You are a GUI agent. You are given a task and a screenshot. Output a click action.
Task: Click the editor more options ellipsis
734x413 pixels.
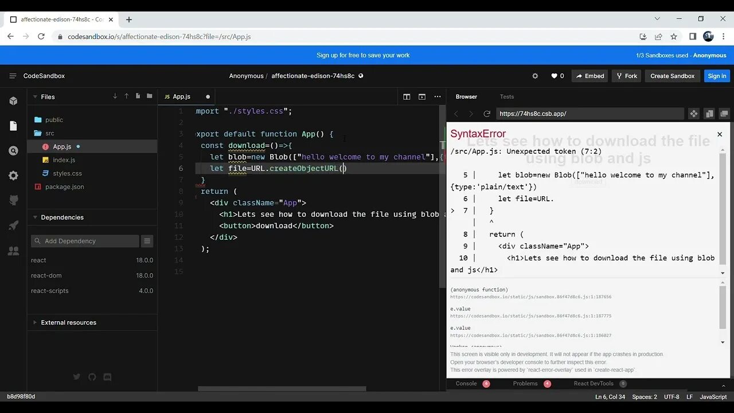pos(437,97)
